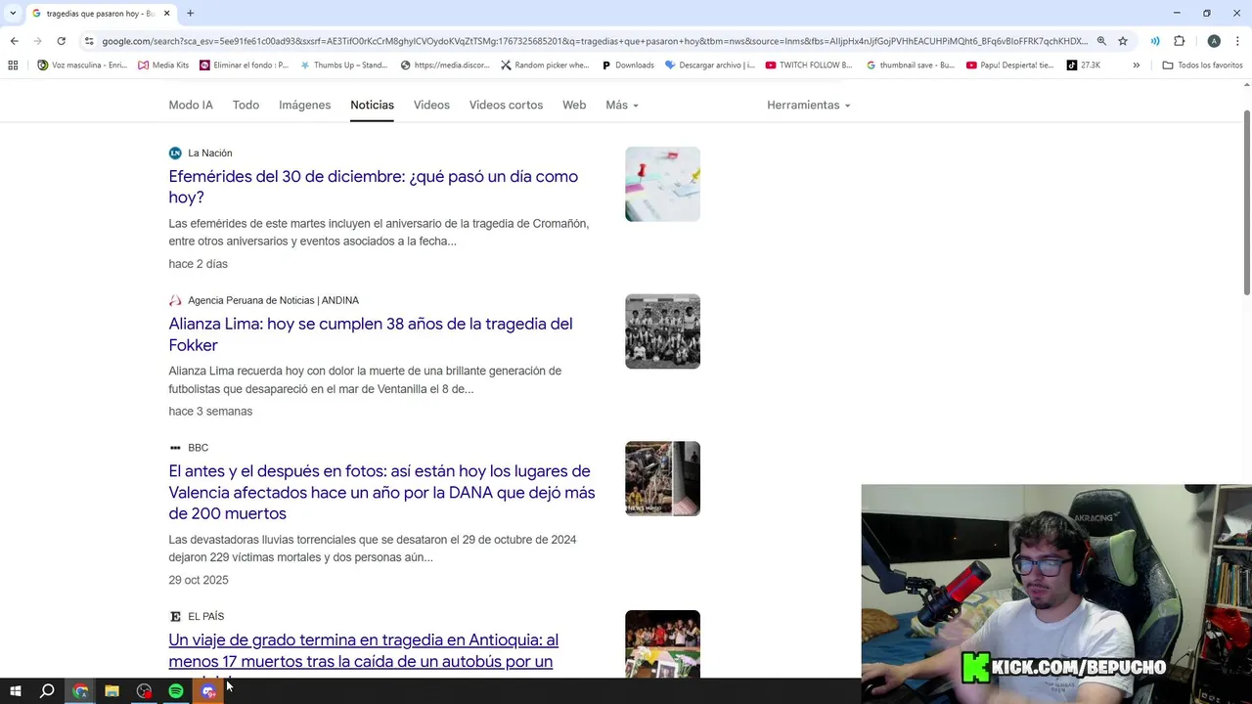Viewport: 1252px width, 704px height.
Task: Expand the 'Herramientas' dropdown
Action: pos(809,105)
